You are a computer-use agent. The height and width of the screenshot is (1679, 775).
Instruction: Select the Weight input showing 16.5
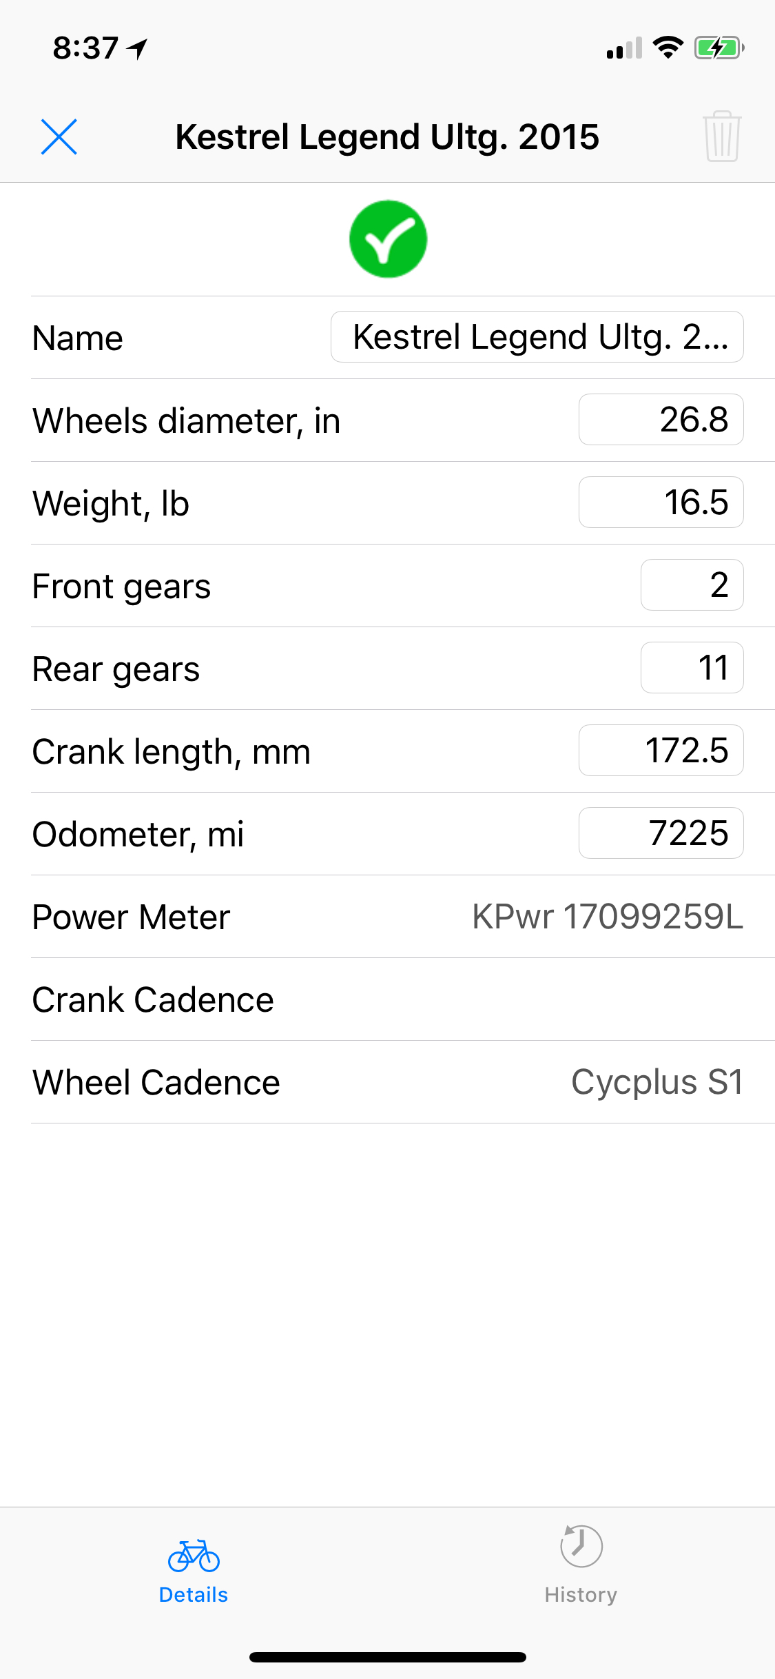coord(661,502)
